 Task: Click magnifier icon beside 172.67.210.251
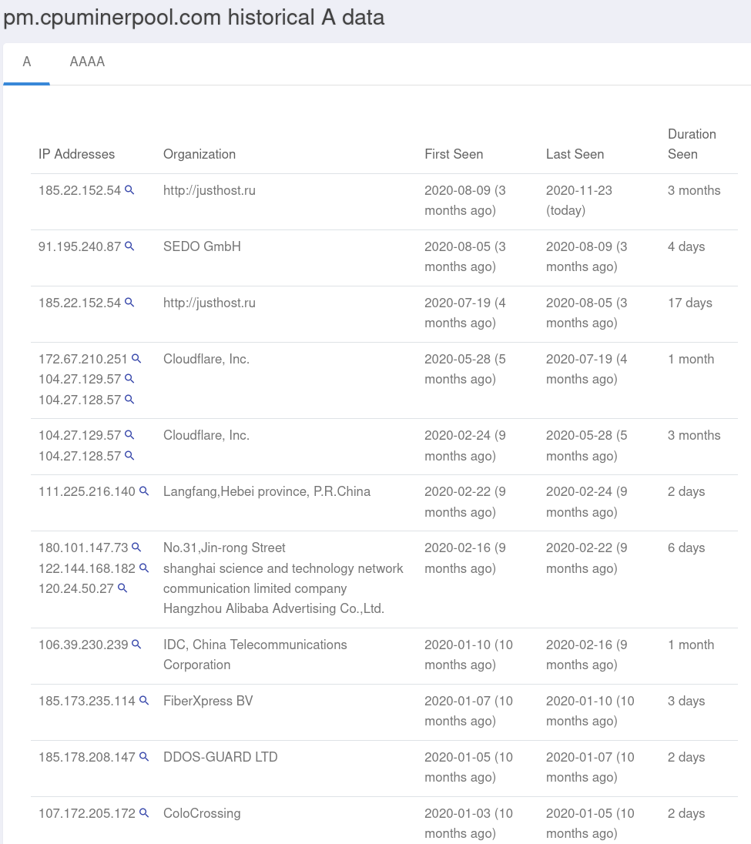point(136,359)
